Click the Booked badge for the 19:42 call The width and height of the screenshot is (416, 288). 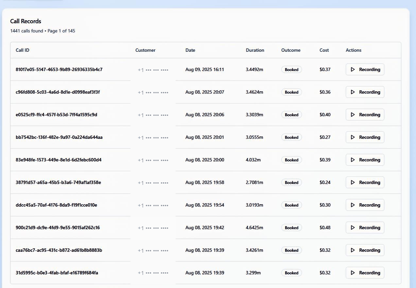point(291,227)
